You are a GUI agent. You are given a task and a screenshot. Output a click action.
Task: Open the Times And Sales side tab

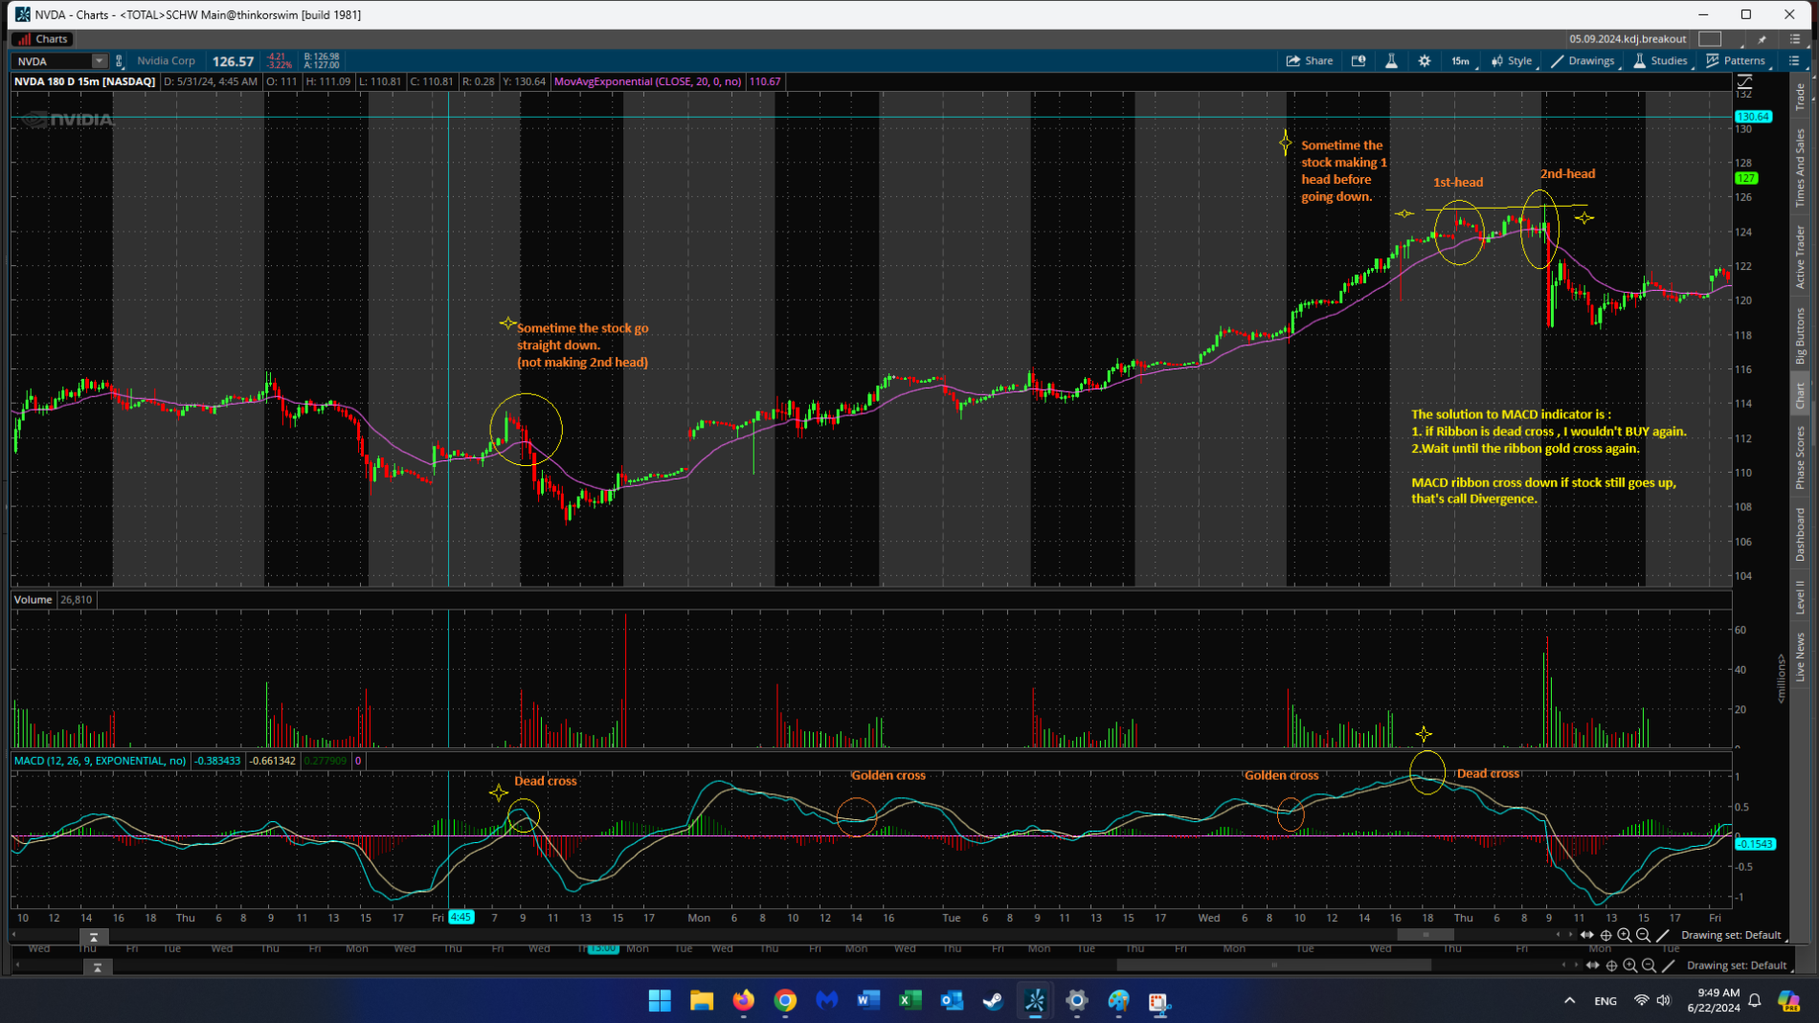(1800, 167)
